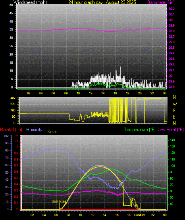Click the W compass letter beside direction graph
The image size is (185, 220).
(175, 104)
